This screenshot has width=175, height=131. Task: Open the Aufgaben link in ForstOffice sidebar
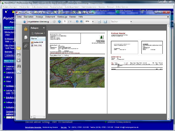10,107
